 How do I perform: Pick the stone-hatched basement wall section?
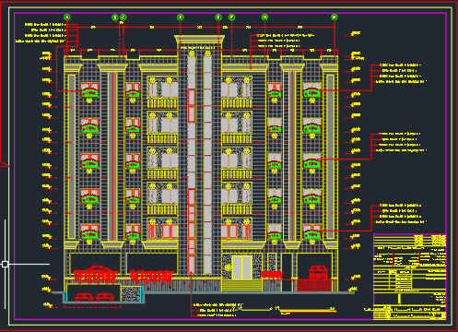coord(131,293)
